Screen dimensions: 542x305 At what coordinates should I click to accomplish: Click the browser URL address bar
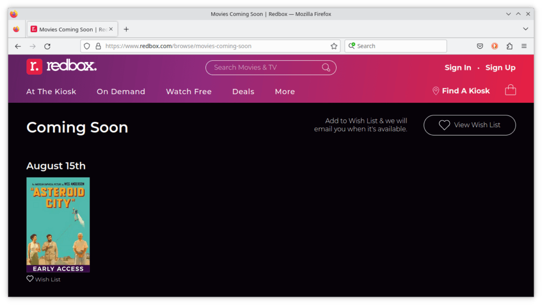211,46
